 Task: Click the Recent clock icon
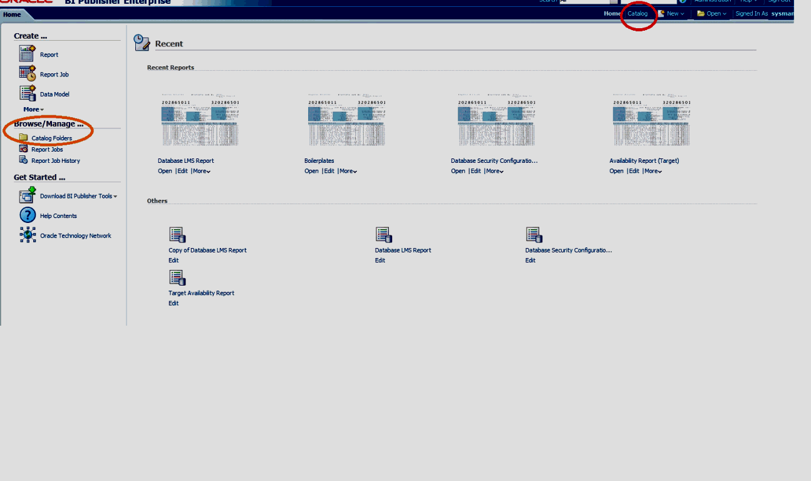142,43
